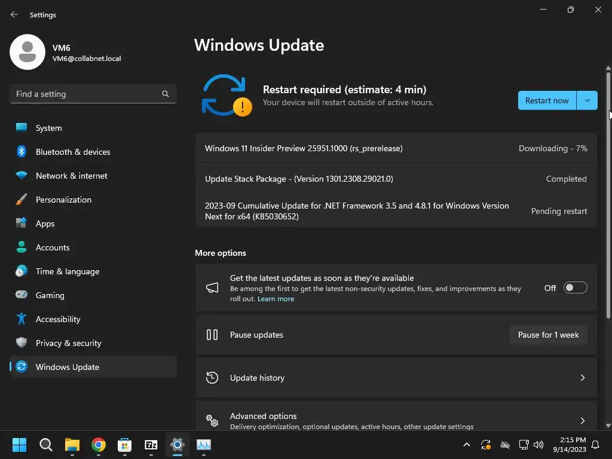Open Microsoft Store from the taskbar

pyautogui.click(x=124, y=445)
